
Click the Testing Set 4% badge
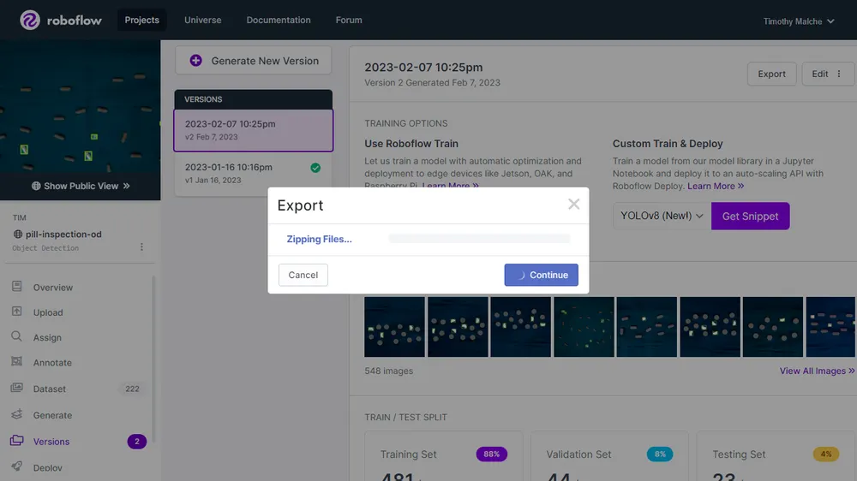pos(826,454)
